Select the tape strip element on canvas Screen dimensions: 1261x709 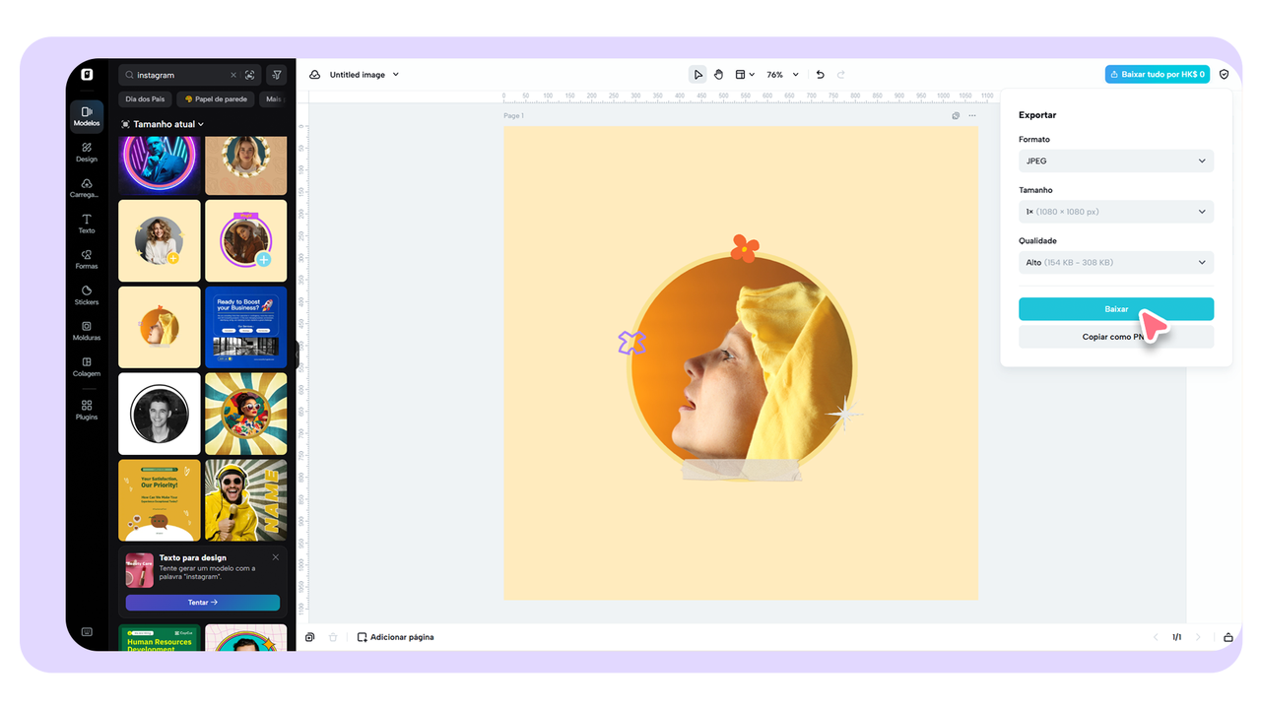(741, 470)
